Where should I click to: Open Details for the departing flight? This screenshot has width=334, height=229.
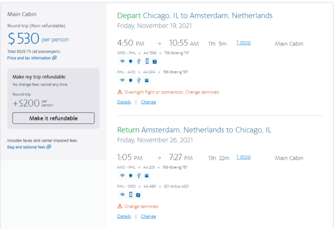[124, 102]
